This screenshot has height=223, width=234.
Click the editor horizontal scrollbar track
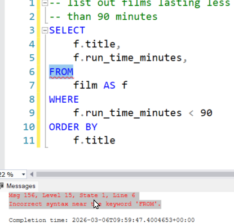tap(135, 174)
